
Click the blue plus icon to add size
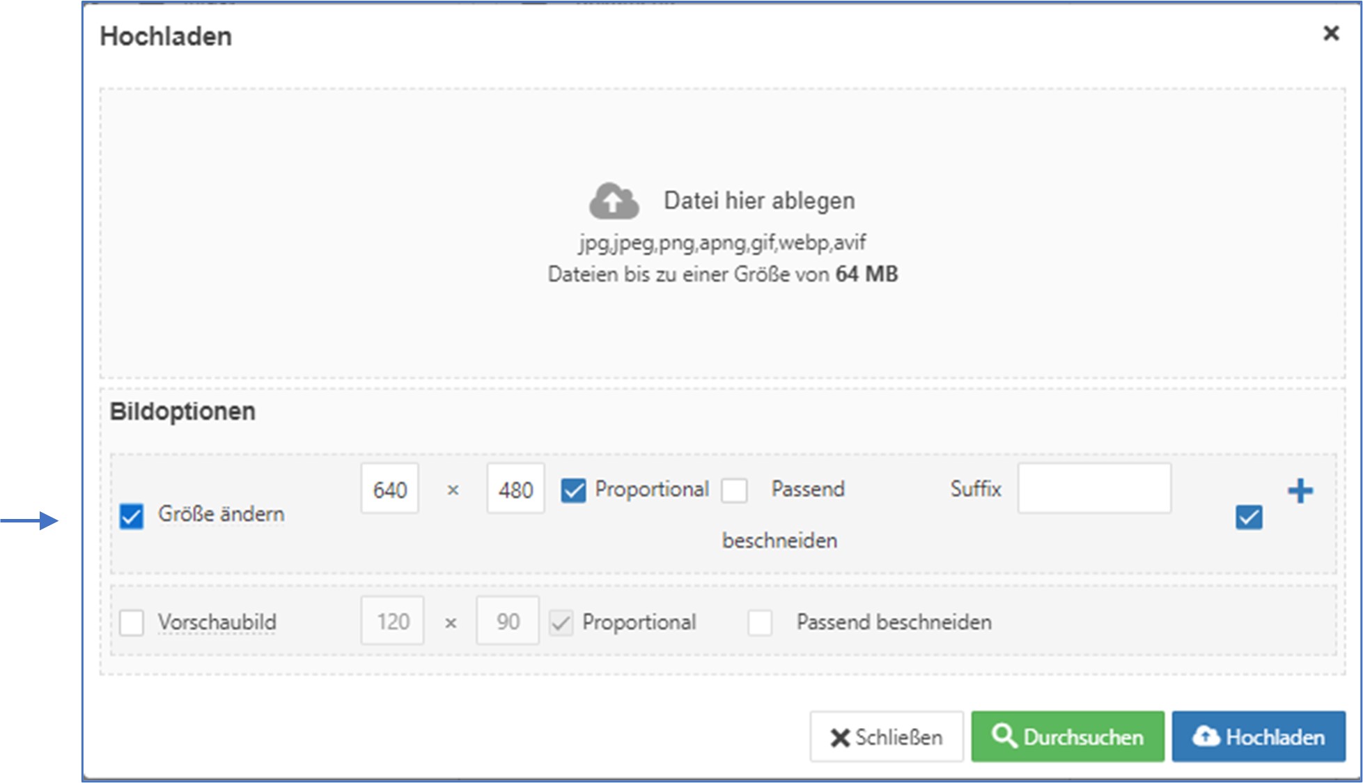(x=1300, y=491)
